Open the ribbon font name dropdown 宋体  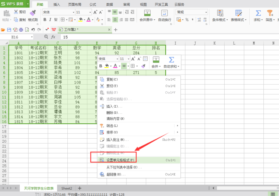click(72, 12)
